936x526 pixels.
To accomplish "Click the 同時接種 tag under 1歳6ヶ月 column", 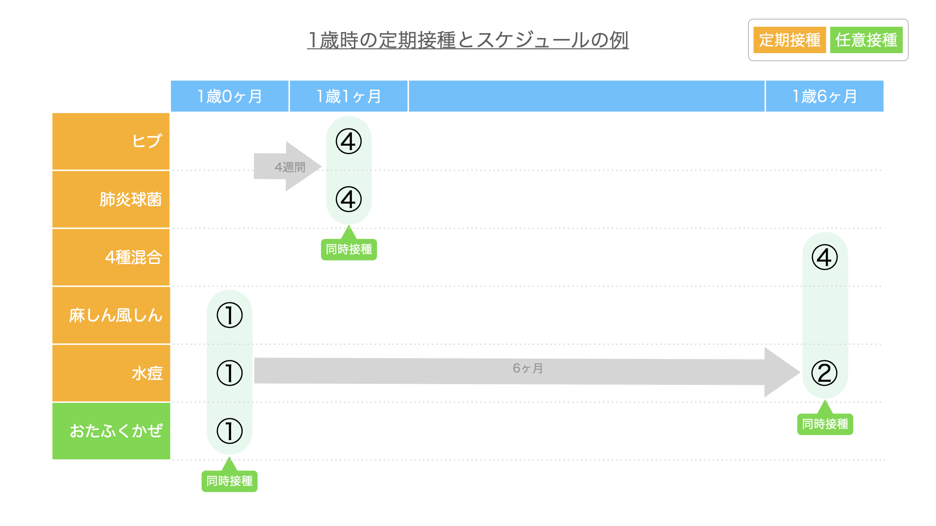I will [825, 424].
